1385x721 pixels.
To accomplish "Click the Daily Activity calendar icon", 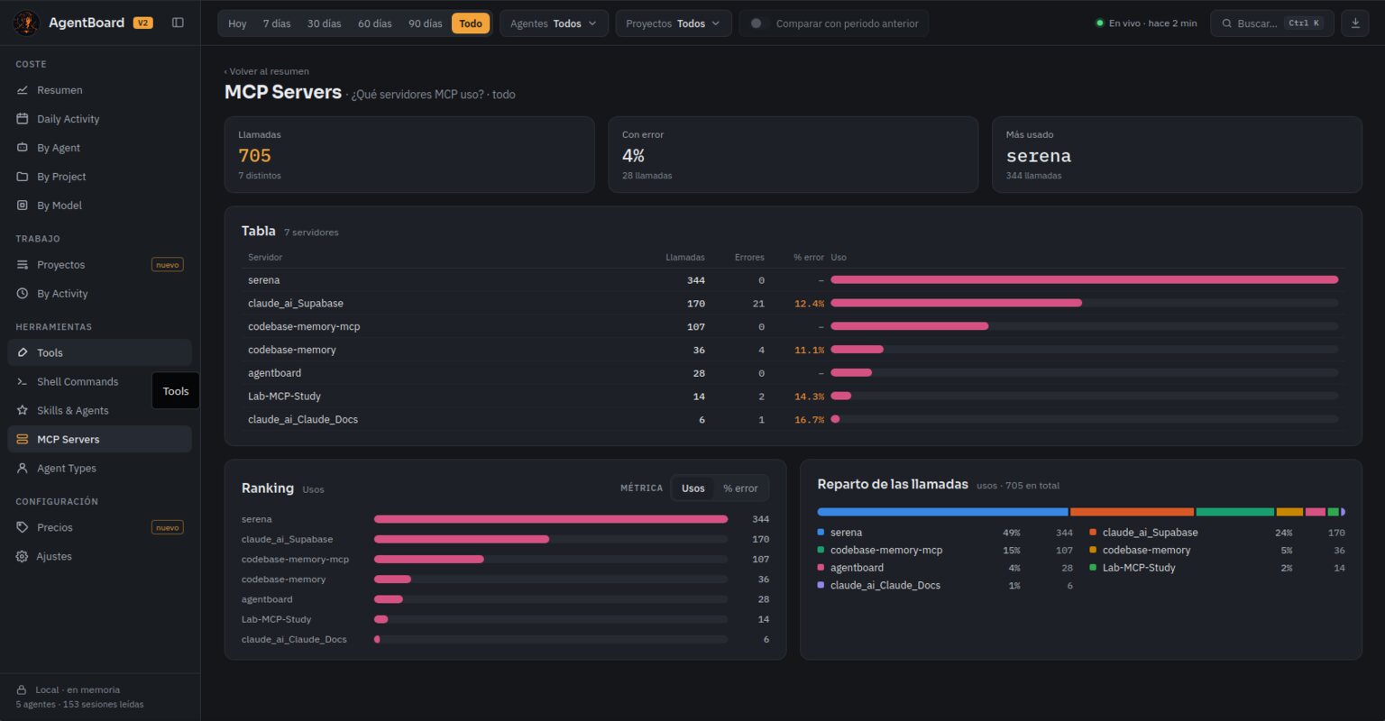I will pos(23,119).
